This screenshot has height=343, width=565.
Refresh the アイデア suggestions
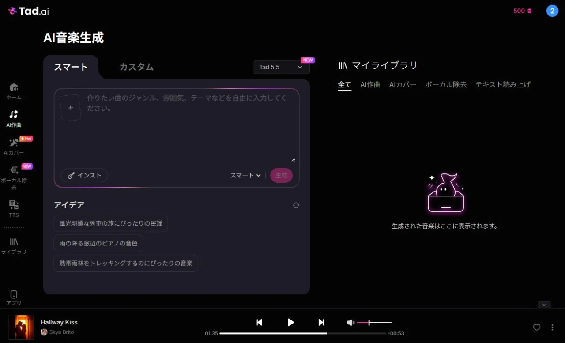point(296,205)
